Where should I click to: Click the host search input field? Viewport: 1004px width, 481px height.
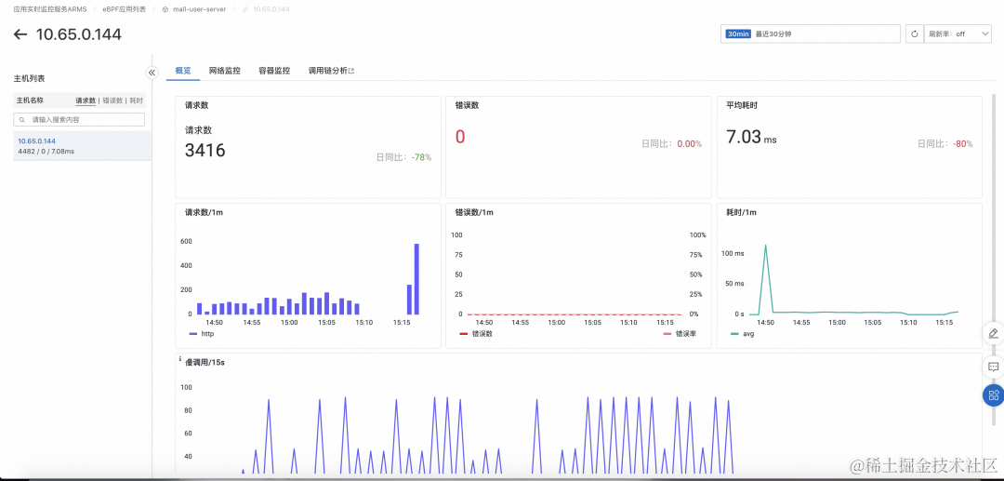[x=79, y=120]
